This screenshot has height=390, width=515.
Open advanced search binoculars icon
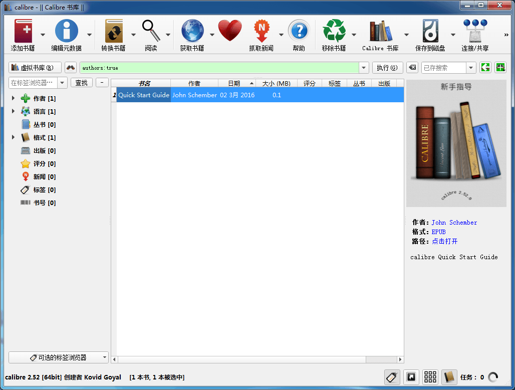click(71, 68)
